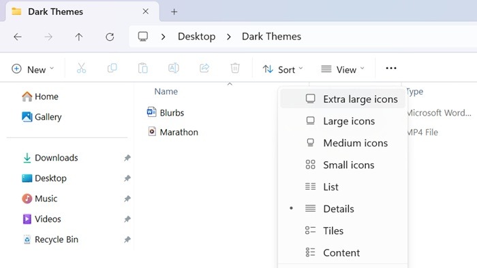Select the Details view radio option

(x=343, y=209)
